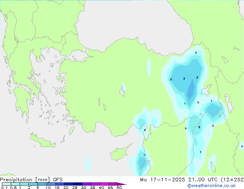
Task: Pick the 10–15 mm legend color swatch
Action: [51, 184]
